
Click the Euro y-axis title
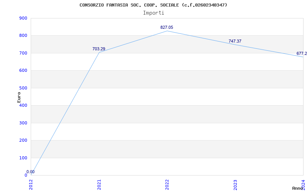click(19, 97)
